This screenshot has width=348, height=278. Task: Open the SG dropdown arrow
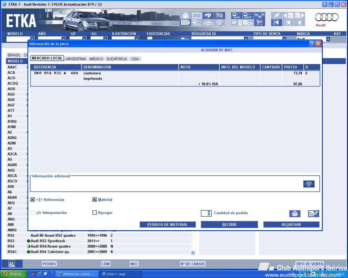click(105, 38)
